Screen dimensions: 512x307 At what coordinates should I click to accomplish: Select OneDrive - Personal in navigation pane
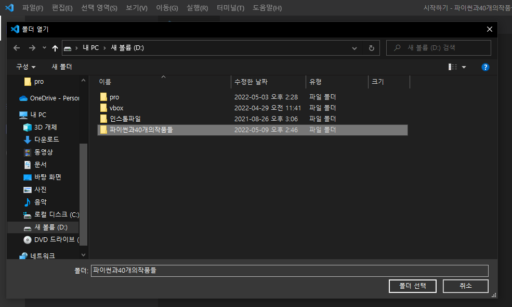(49, 98)
